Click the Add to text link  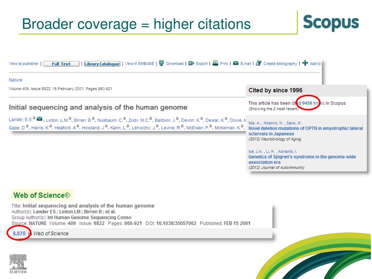click(x=315, y=64)
